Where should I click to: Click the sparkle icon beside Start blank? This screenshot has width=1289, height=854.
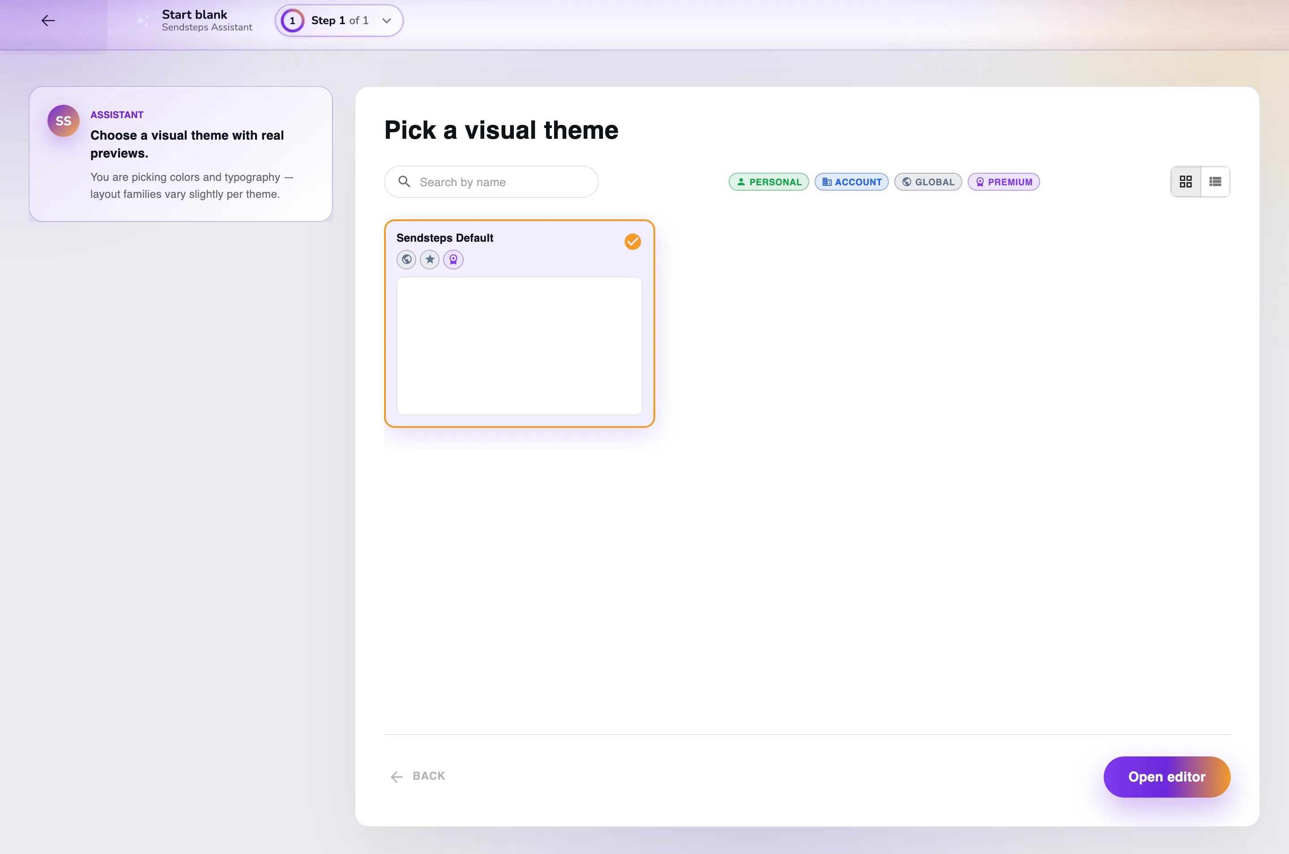142,21
